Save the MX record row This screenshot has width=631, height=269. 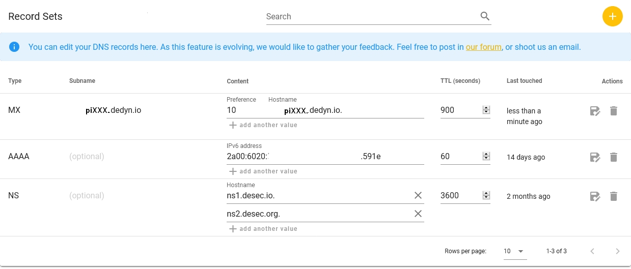tap(595, 111)
